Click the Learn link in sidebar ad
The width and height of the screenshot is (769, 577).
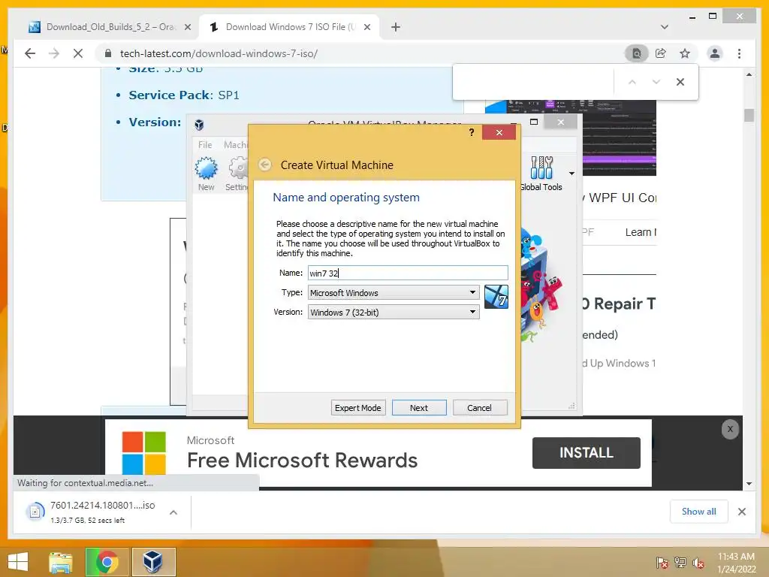[x=641, y=232]
